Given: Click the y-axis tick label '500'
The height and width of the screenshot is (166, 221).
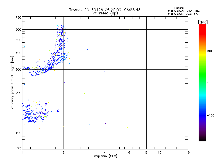Looking at the screenshot, I should 18,40.
